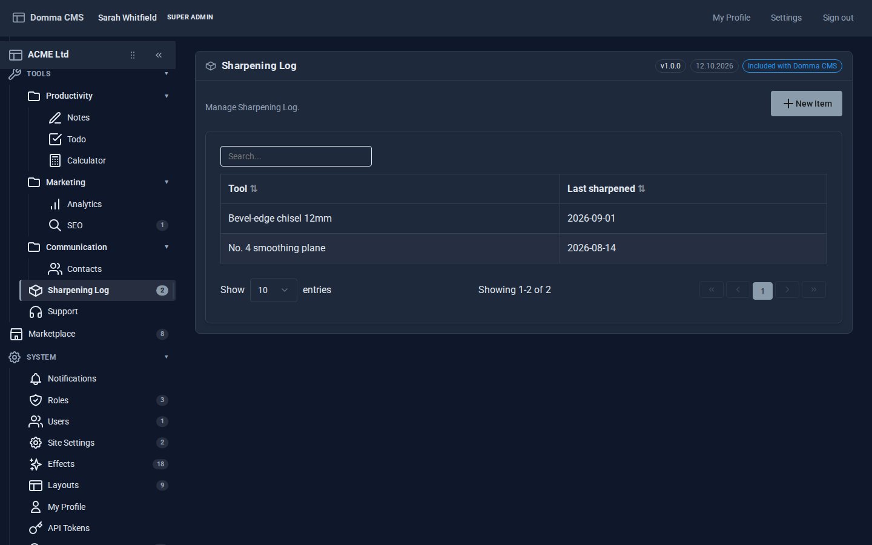
Task: Click the Contacts people icon
Action: pos(55,269)
